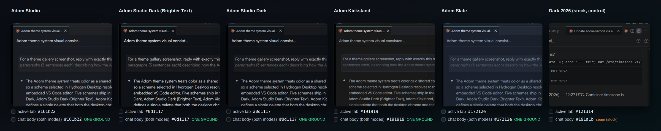Click the 'Adom theme system visual consisten...' title in Kickstand
Image resolution: width=661 pixels, height=131 pixels.
tap(372, 41)
